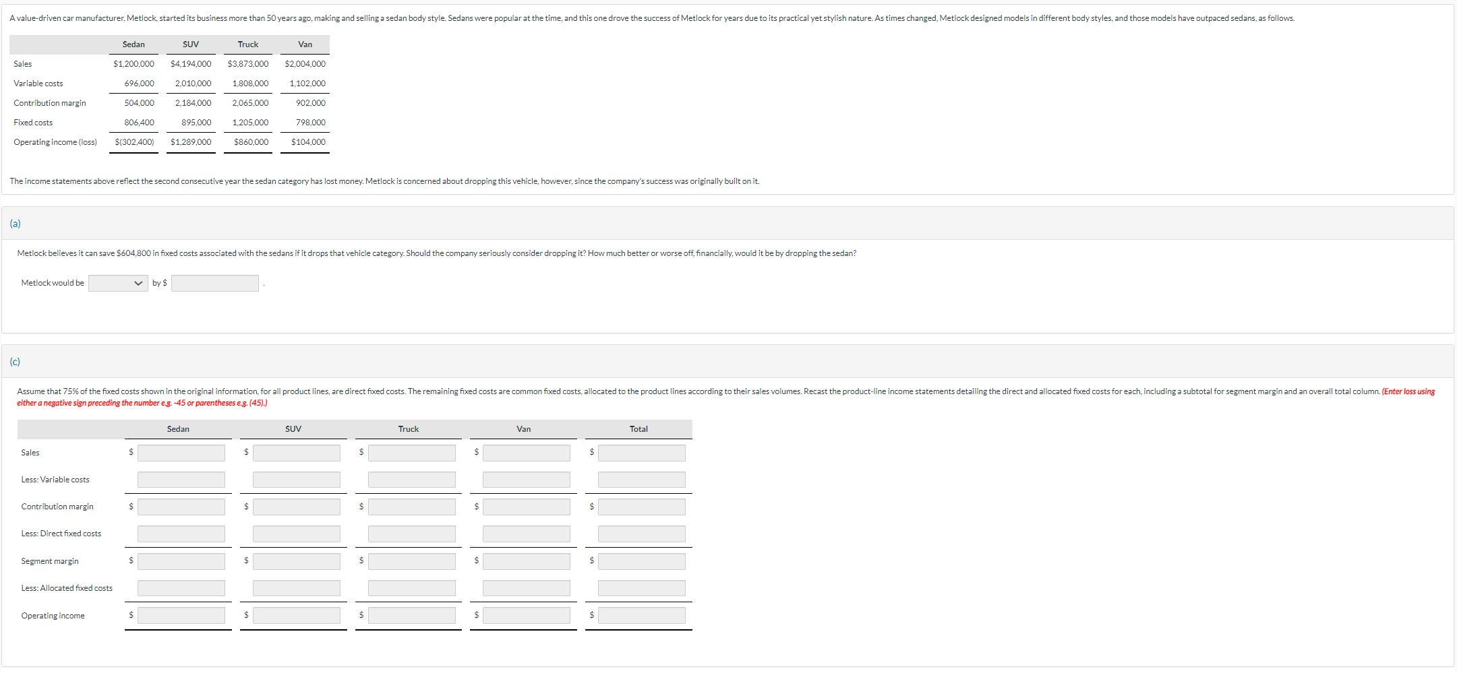Click the SUV operating income $1,289,000
Viewport: 1457px width, 673px height.
[x=191, y=142]
